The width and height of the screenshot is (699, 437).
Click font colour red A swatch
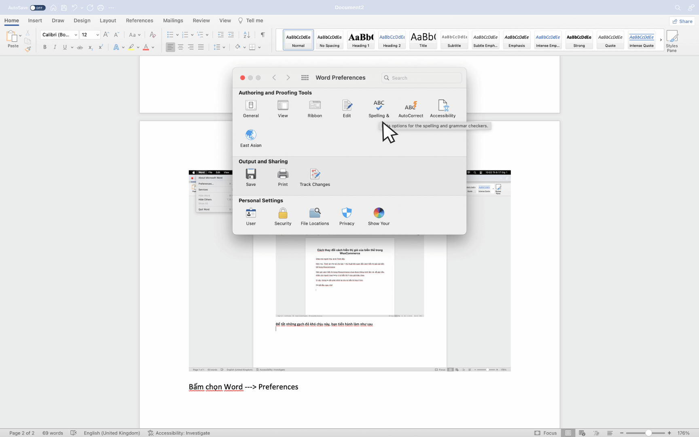pos(146,47)
